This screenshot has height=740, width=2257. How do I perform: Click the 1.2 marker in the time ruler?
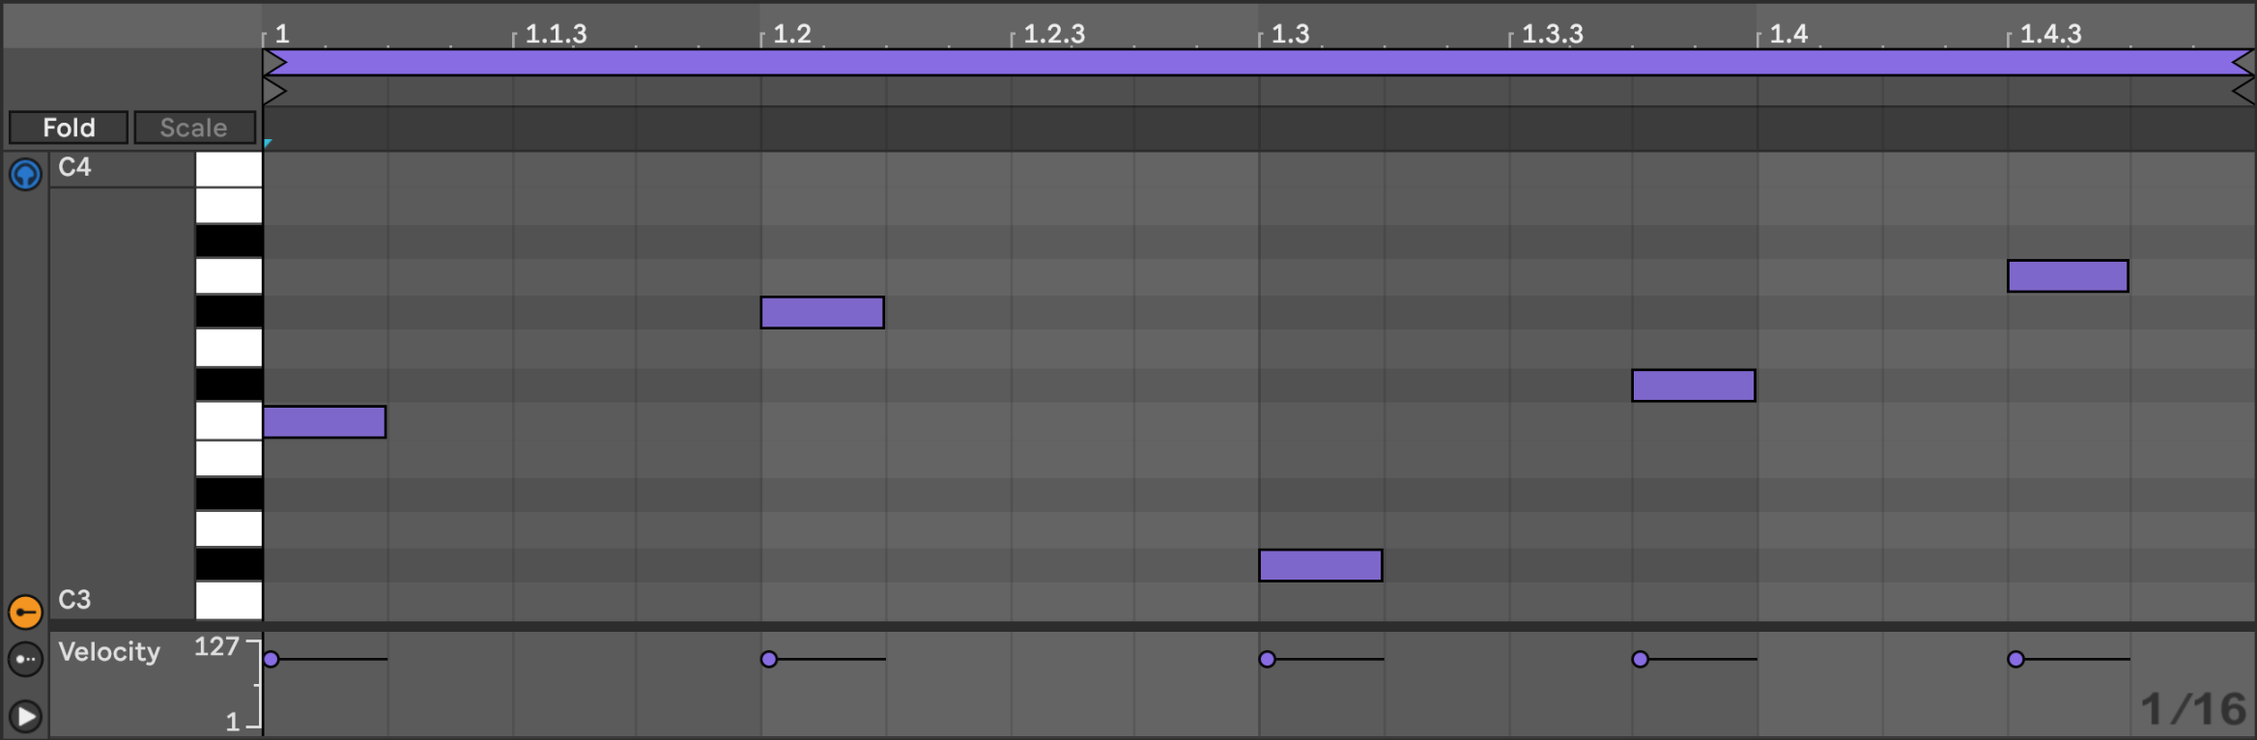click(790, 35)
